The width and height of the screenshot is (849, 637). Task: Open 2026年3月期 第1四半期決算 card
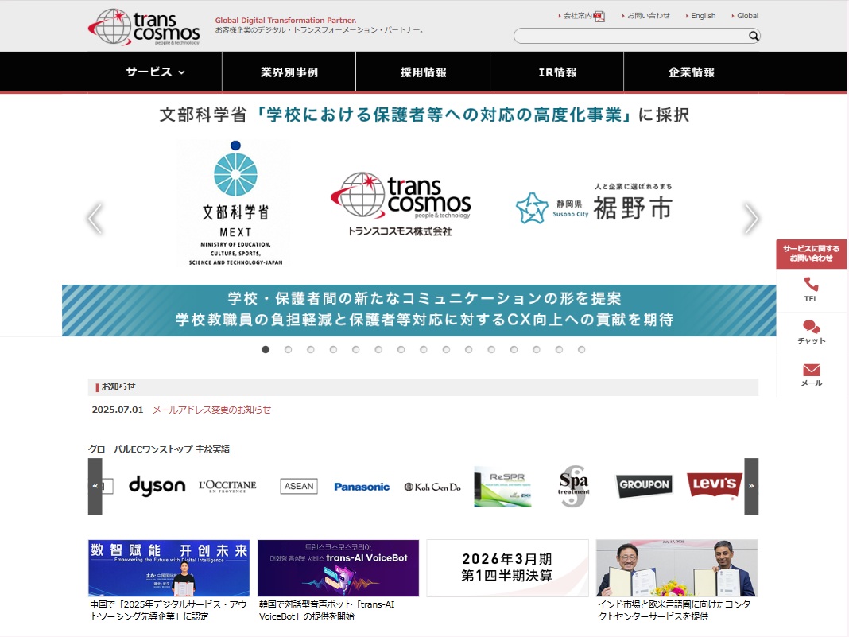click(507, 568)
